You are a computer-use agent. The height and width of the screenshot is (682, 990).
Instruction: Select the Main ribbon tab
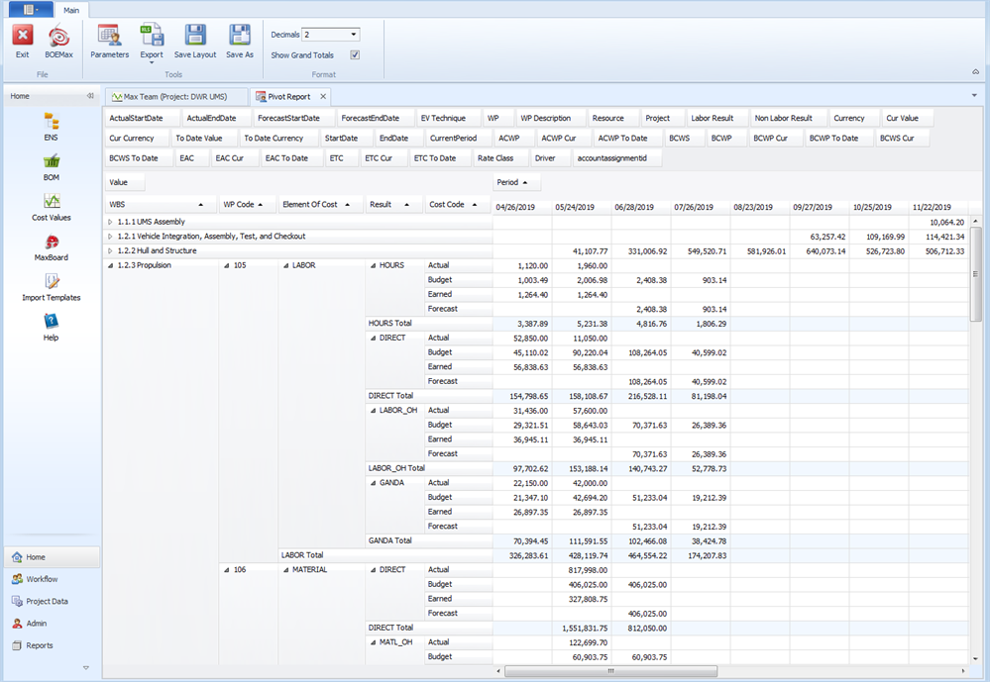pyautogui.click(x=71, y=10)
